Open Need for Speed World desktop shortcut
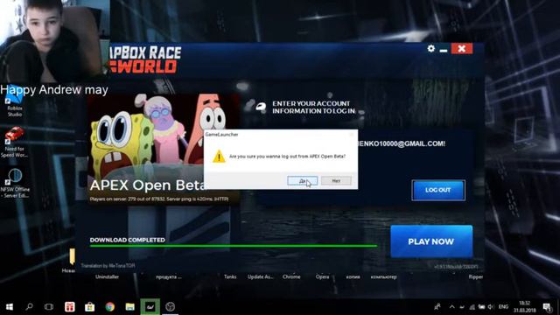The width and height of the screenshot is (560, 315). click(15, 142)
